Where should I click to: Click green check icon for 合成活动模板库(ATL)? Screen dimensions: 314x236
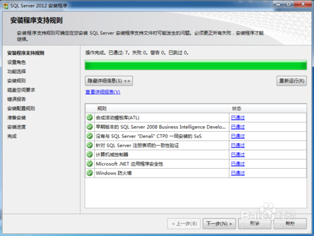coord(90,117)
